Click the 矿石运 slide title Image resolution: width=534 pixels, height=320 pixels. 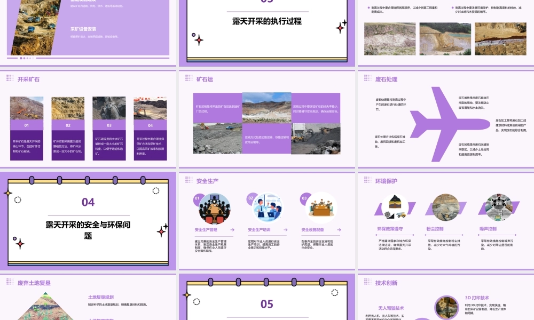(x=205, y=79)
